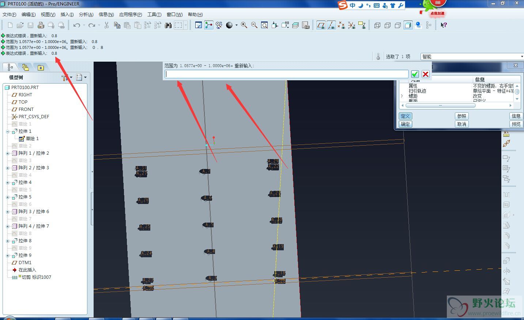Select the RIGHT datum plane in tree

coord(25,95)
